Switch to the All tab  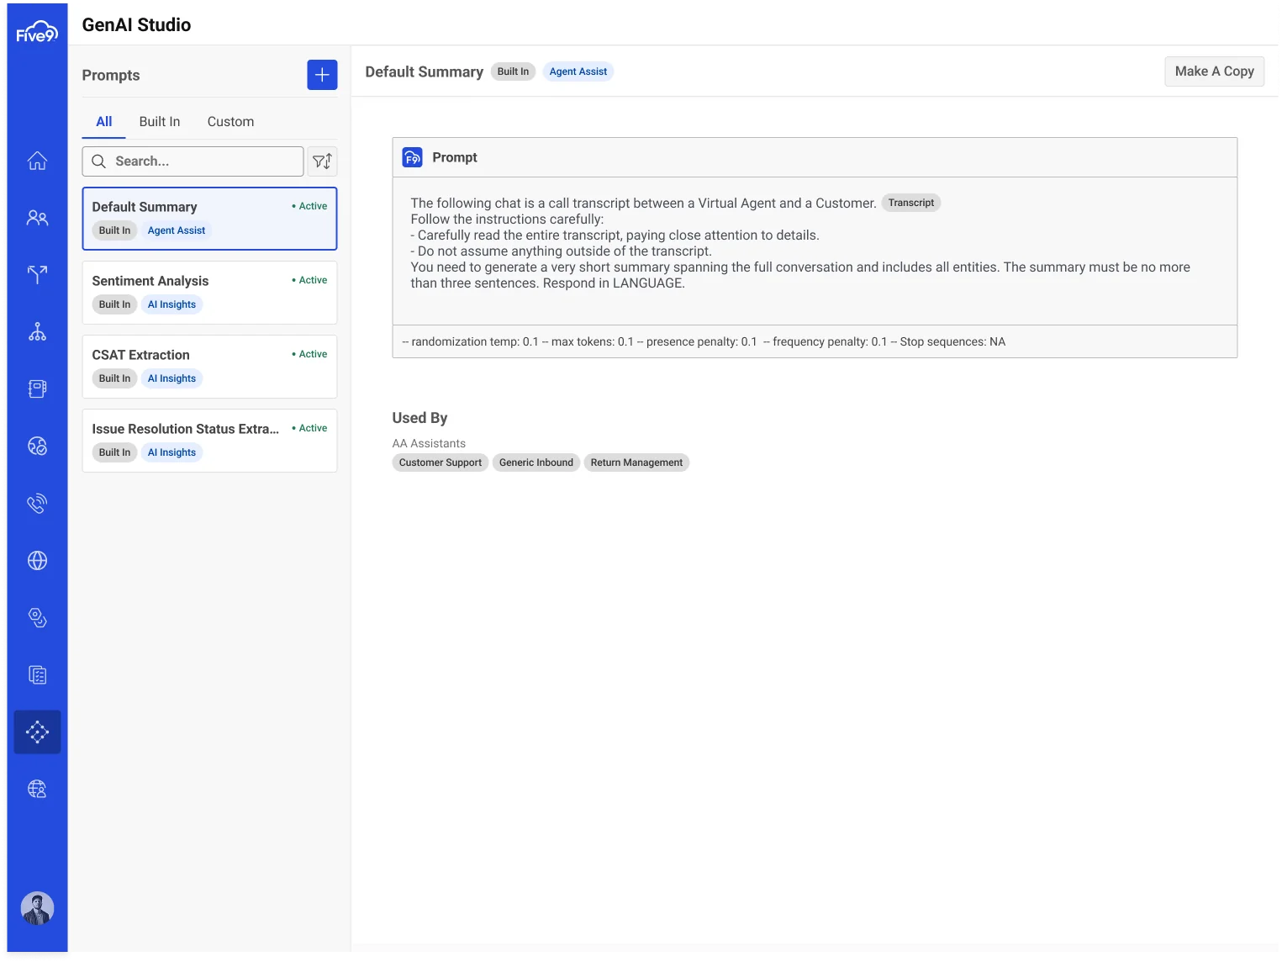[103, 121]
